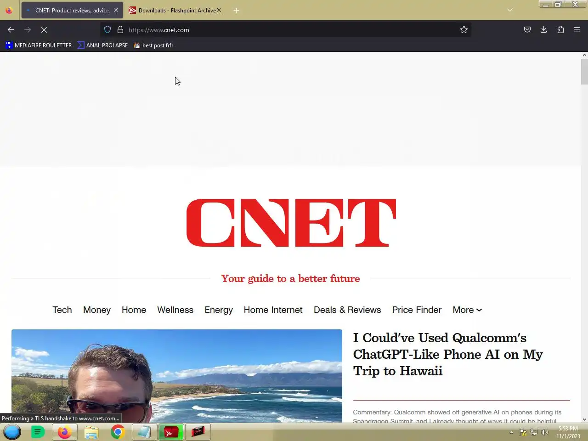The width and height of the screenshot is (588, 441).
Task: Click Your guide to a better future tagline
Action: [x=290, y=278]
